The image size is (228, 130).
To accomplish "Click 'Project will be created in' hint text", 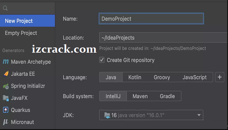I will pyautogui.click(x=152, y=48).
